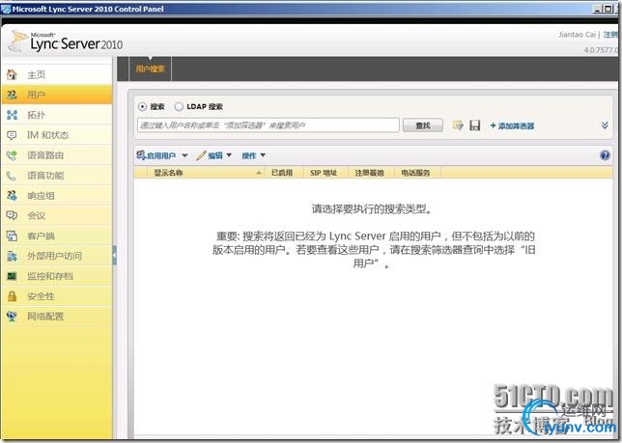This screenshot has height=443, width=622.
Task: Click the 注销 sign-out link
Action: pos(610,35)
